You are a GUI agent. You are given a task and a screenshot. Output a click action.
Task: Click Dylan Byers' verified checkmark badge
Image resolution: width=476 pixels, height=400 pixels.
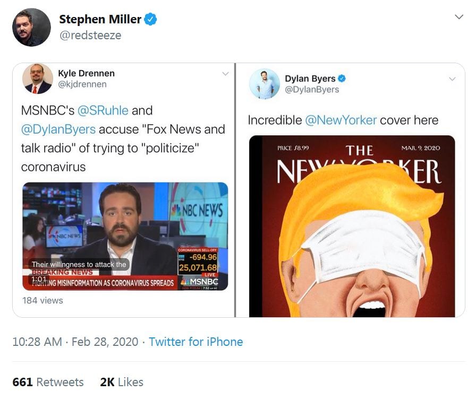pos(343,79)
